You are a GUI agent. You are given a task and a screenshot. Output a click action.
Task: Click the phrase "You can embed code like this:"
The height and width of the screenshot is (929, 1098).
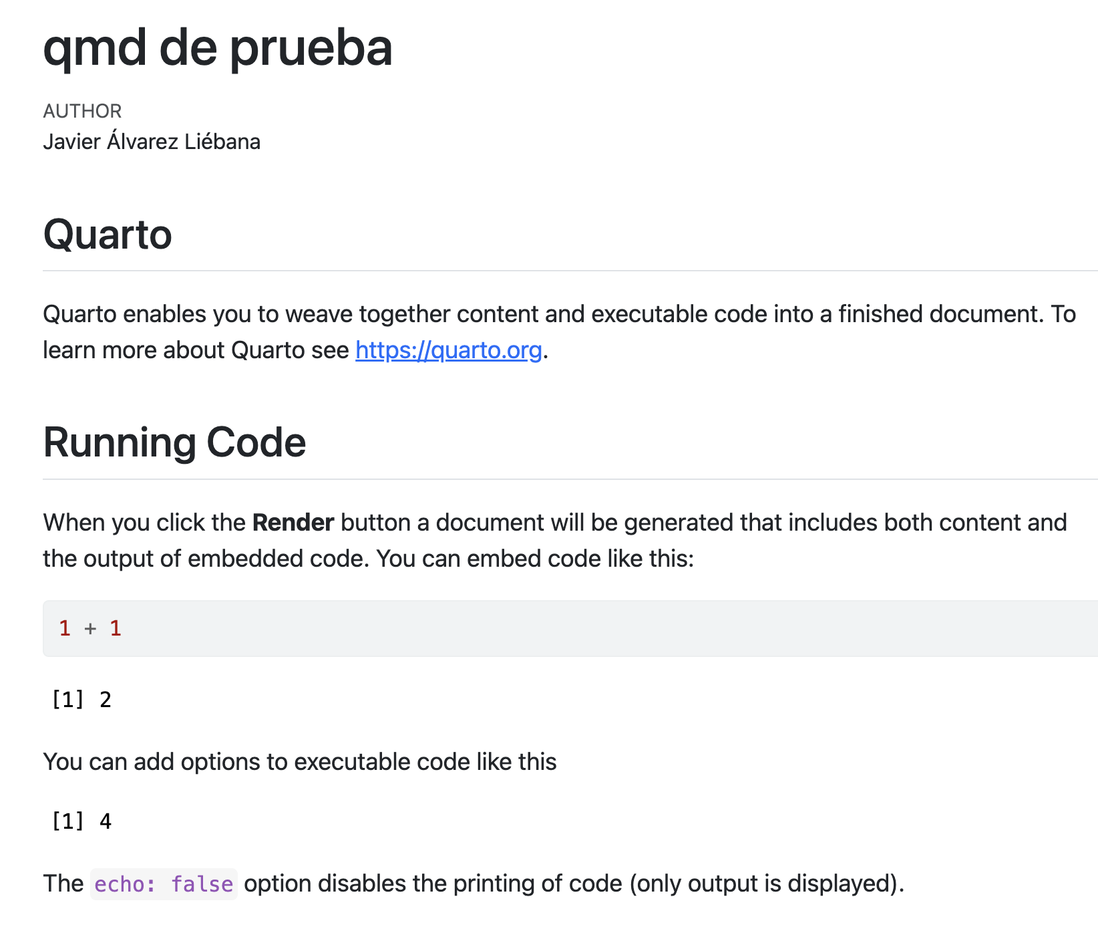535,559
